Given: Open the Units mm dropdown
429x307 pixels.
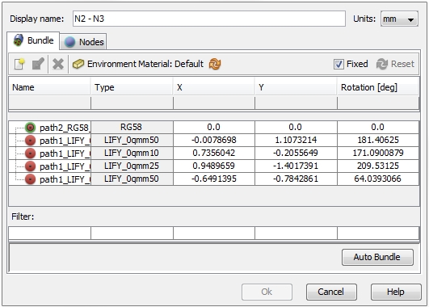Looking at the screenshot, I should [x=399, y=19].
